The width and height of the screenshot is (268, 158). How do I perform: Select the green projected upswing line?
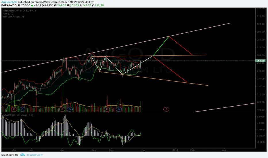click(x=161, y=46)
